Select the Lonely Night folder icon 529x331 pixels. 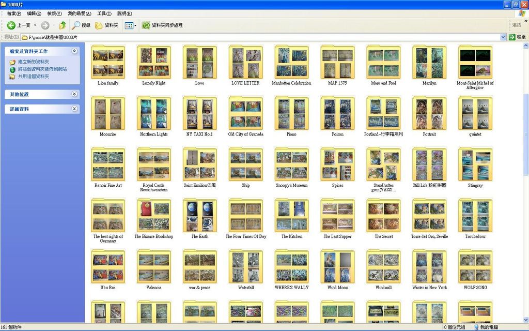tap(154, 62)
